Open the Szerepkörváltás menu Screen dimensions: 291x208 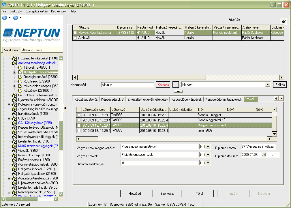click(x=37, y=11)
